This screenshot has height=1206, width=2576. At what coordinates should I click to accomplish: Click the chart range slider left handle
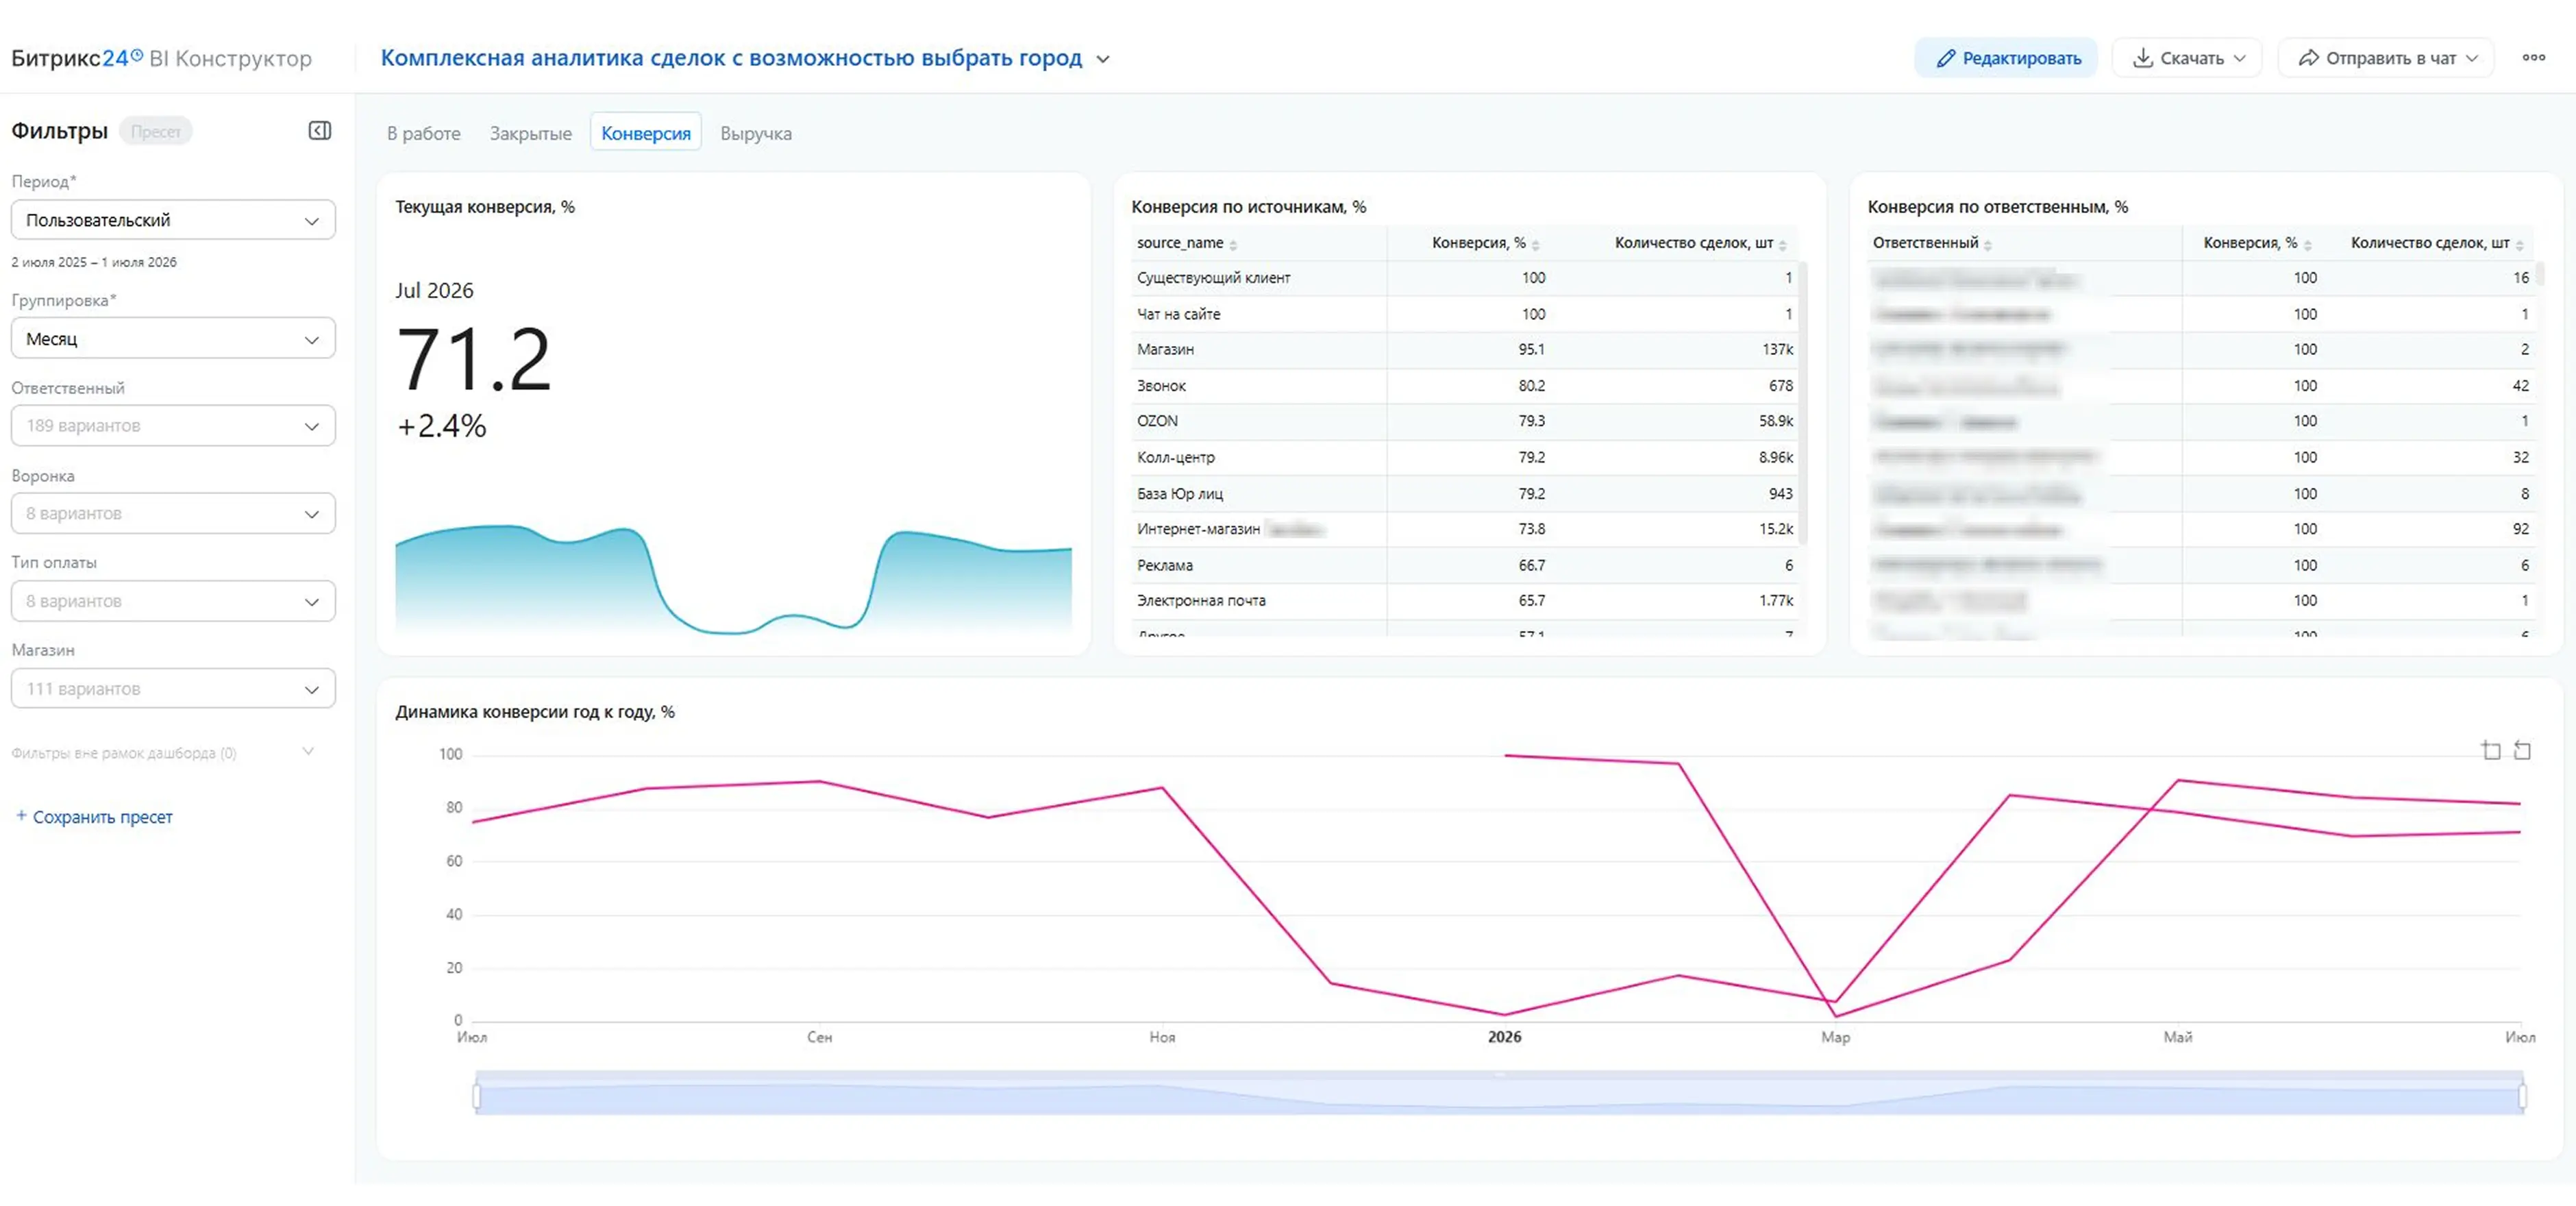(x=477, y=1096)
